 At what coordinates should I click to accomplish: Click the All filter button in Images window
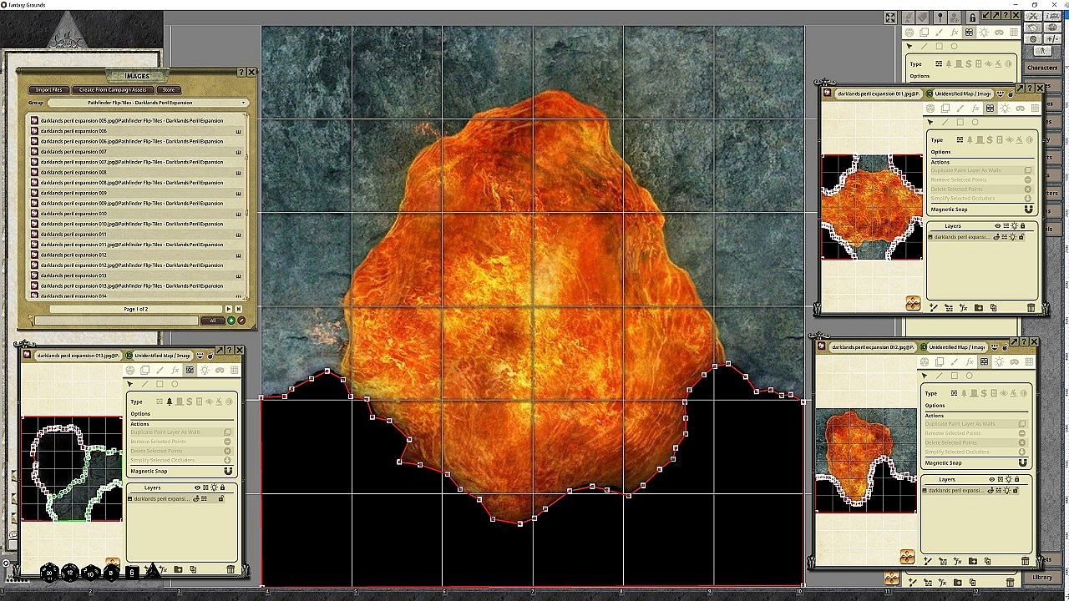pyautogui.click(x=213, y=321)
